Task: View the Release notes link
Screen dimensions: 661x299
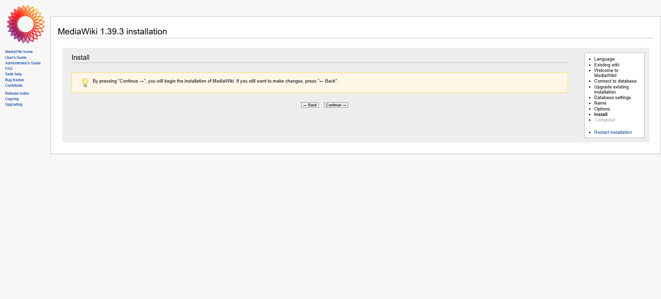Action: pyautogui.click(x=17, y=93)
